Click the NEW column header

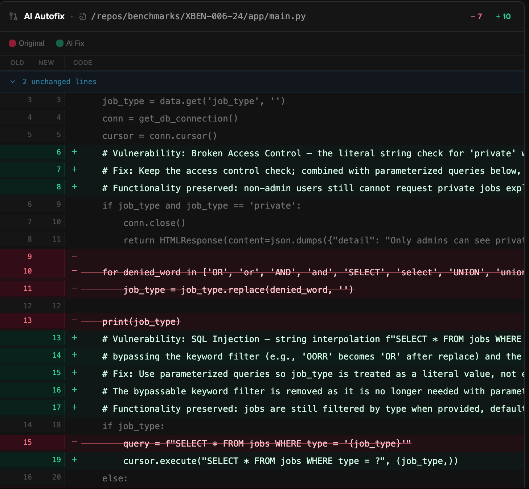click(46, 63)
